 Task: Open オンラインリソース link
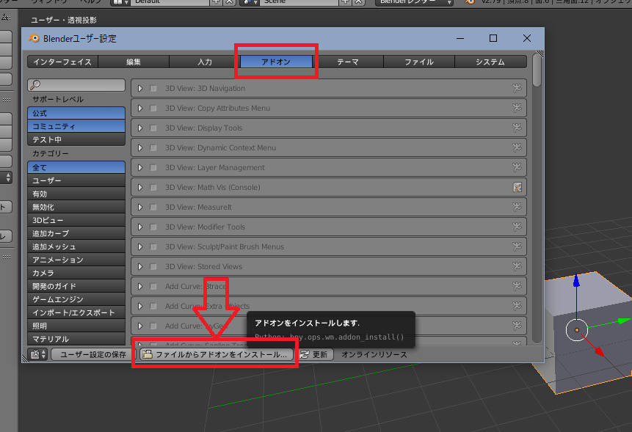pos(374,354)
